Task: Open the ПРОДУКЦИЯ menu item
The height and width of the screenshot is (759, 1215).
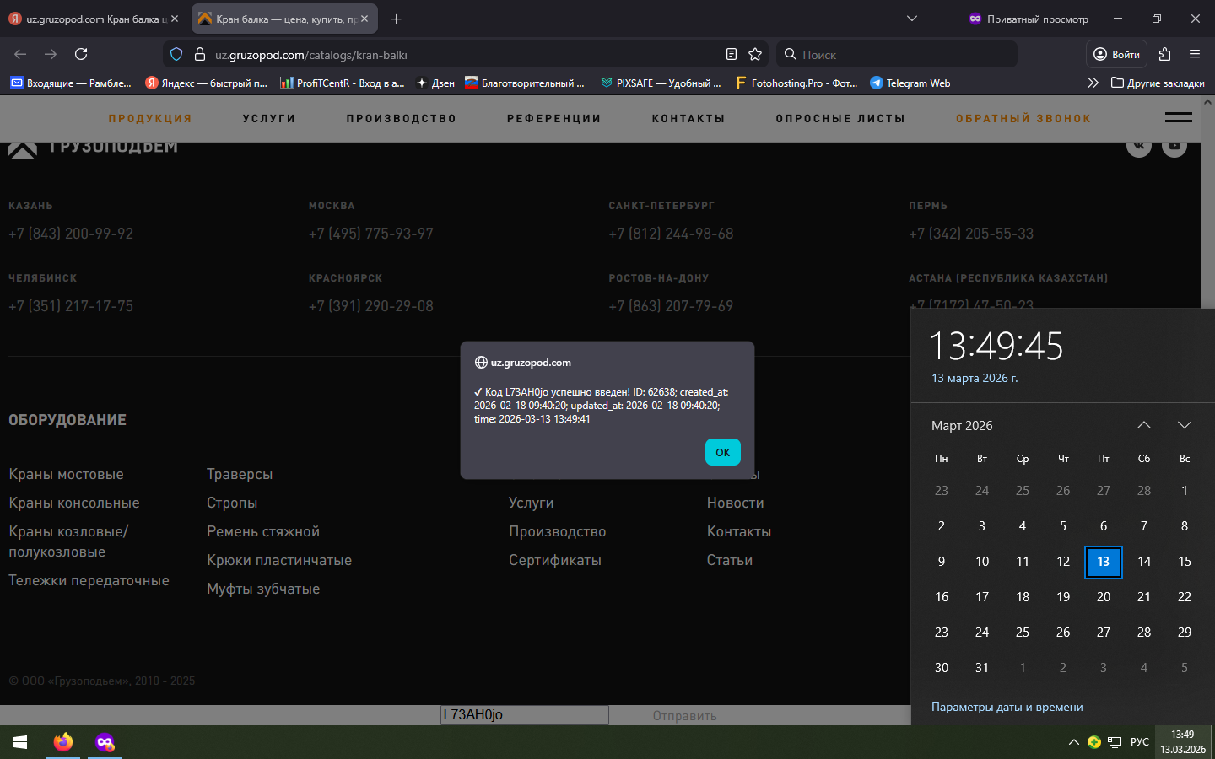Action: pos(150,119)
